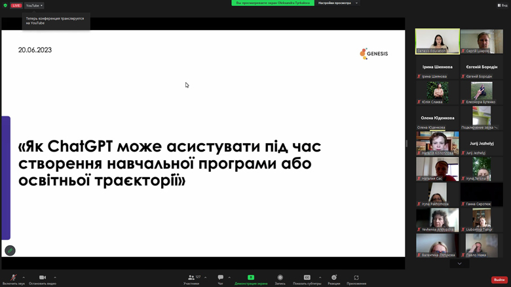Open the Приложения icon
Image resolution: width=511 pixels, height=287 pixels.
pos(356,277)
